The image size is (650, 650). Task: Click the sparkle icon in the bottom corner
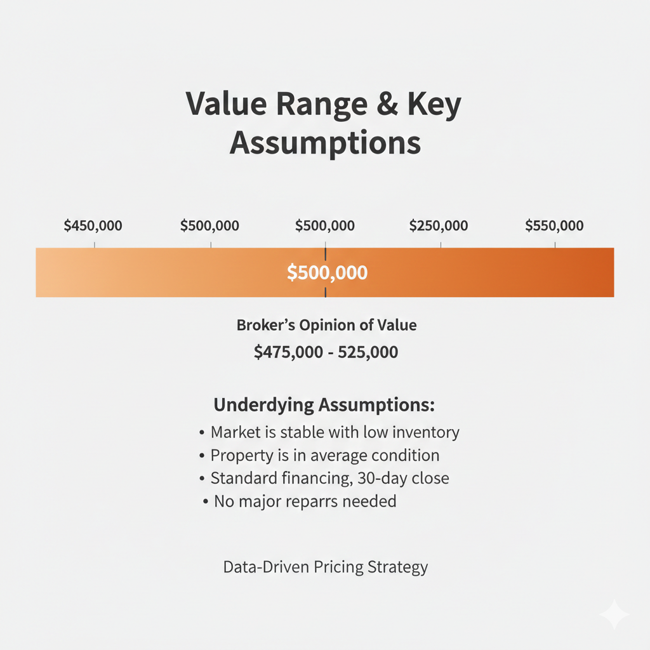(614, 614)
